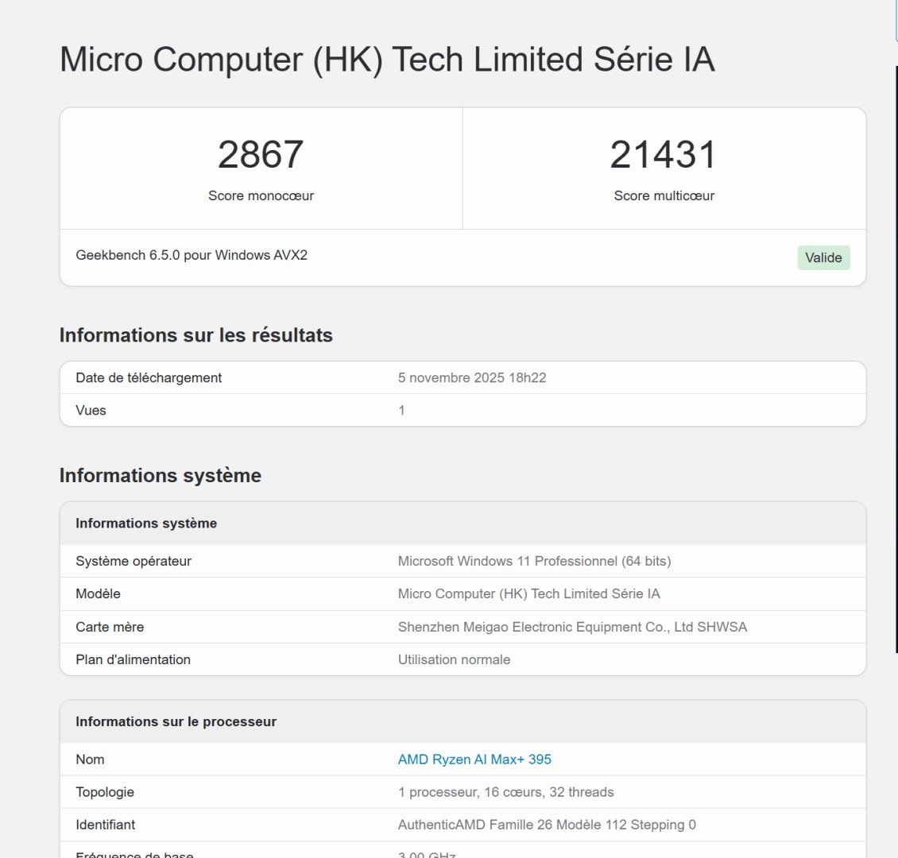Screen dimensions: 898x858
Task: Click the Identifiant AuthenticAMD value
Action: [x=547, y=825]
